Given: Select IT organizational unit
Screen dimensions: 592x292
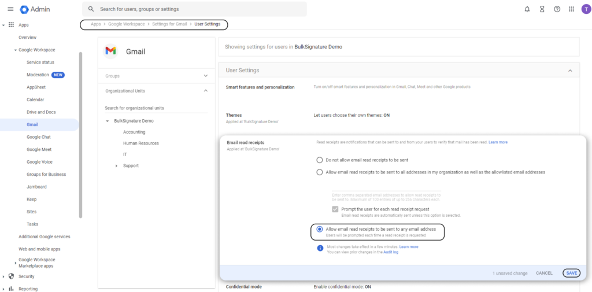Looking at the screenshot, I should click(x=125, y=154).
